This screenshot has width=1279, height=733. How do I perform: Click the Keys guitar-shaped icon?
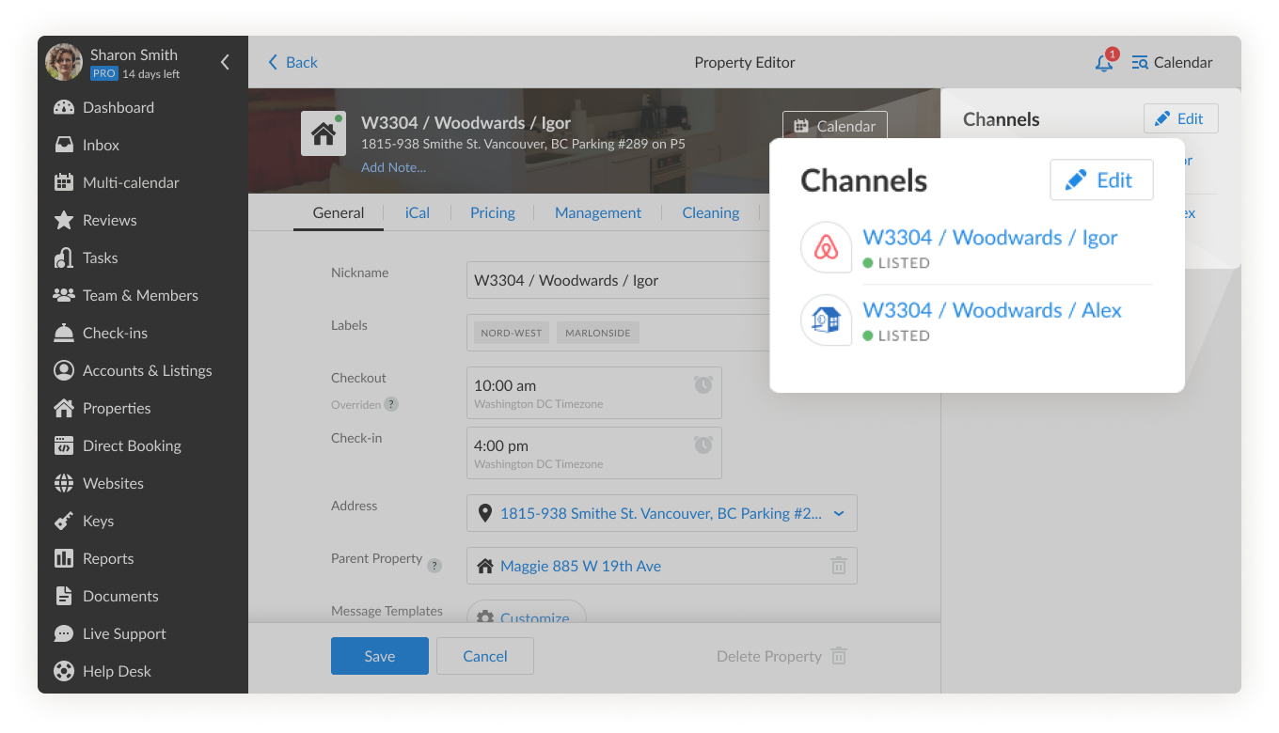tap(64, 521)
